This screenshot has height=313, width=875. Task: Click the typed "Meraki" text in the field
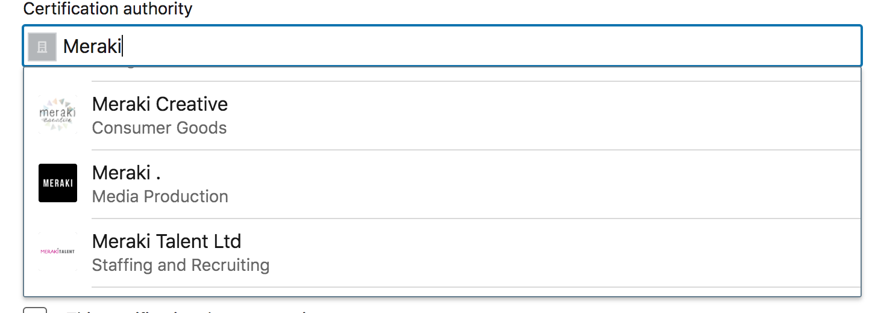point(92,46)
